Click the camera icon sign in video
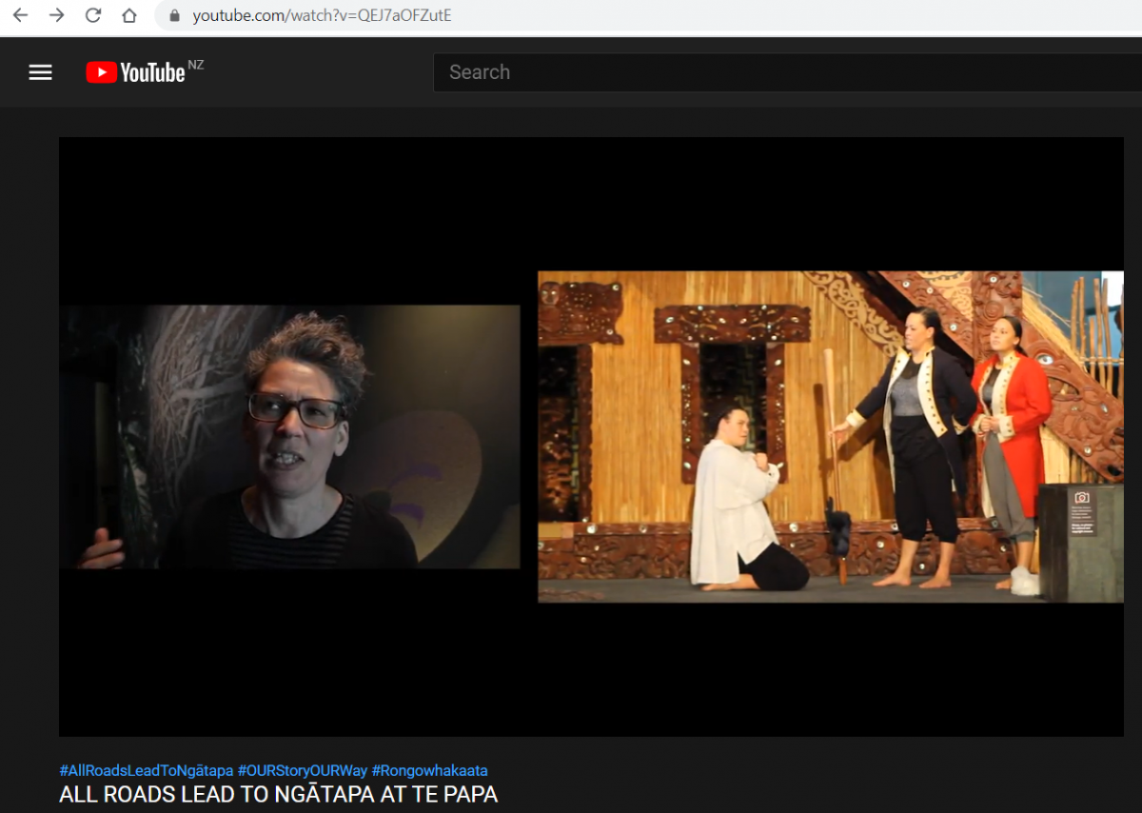Viewport: 1142px width, 813px height. coord(1081,498)
